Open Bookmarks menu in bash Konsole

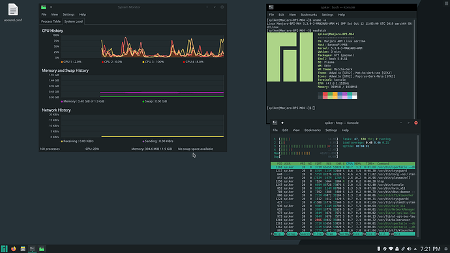click(308, 14)
